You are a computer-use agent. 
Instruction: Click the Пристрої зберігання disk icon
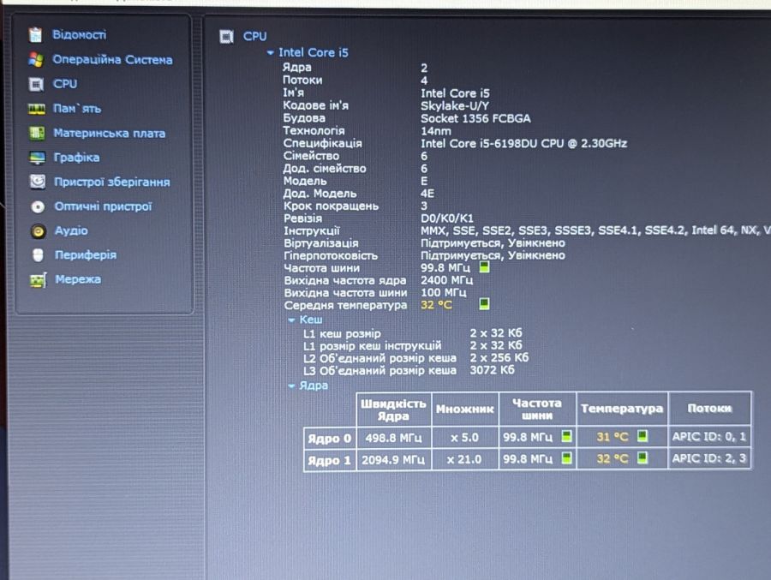click(38, 182)
